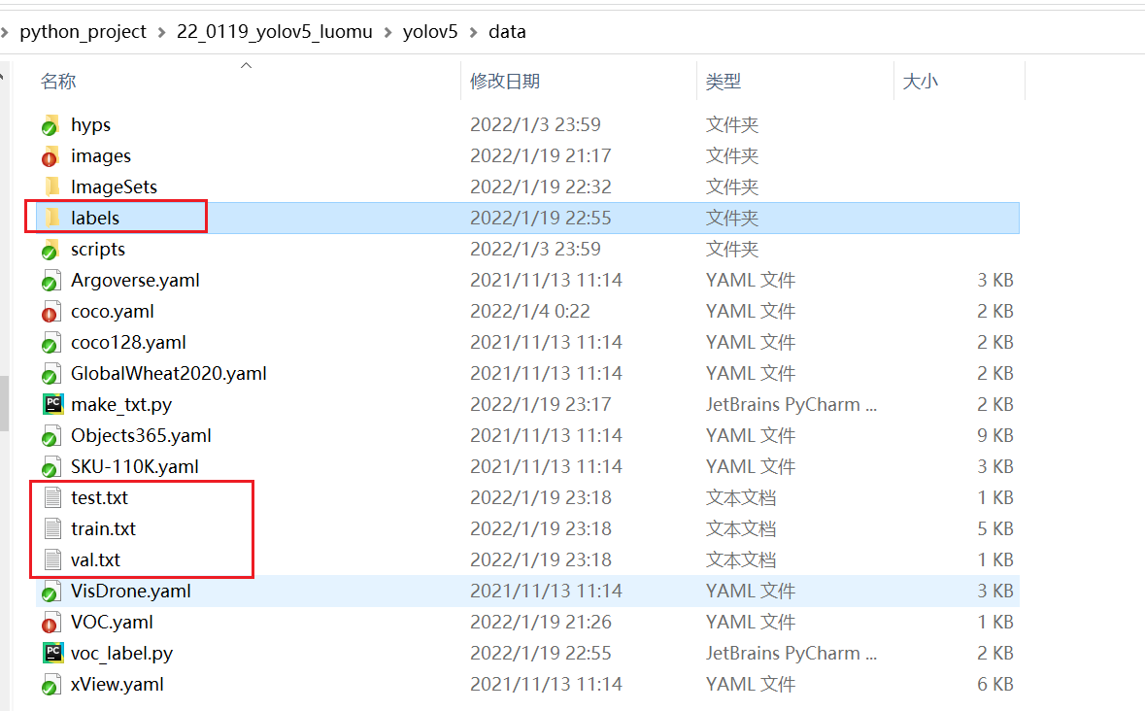Screen dimensions: 1145x711
Task: Sort by 修改日期 column header
Action: pos(505,82)
